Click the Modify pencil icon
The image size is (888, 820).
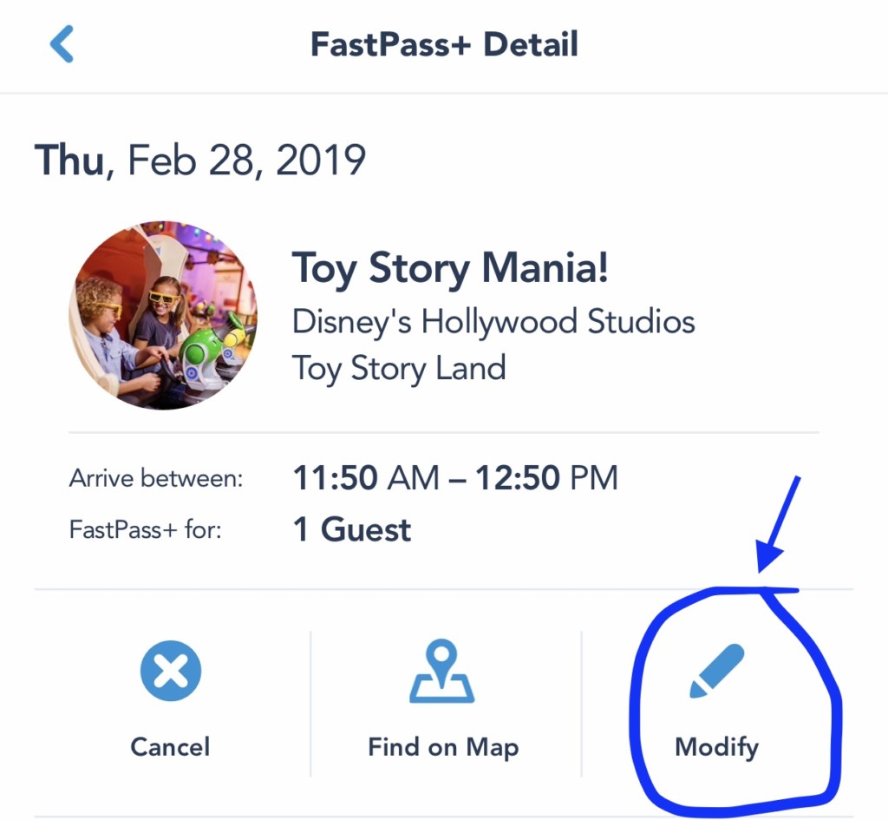(717, 671)
